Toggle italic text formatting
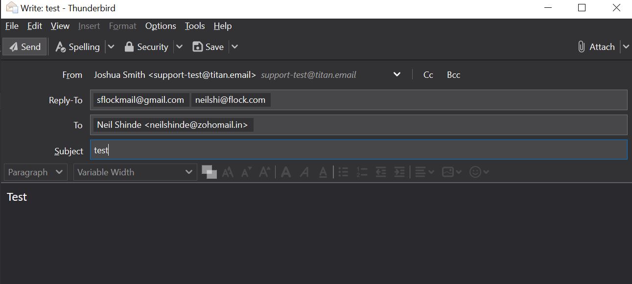The width and height of the screenshot is (632, 284). click(x=304, y=172)
